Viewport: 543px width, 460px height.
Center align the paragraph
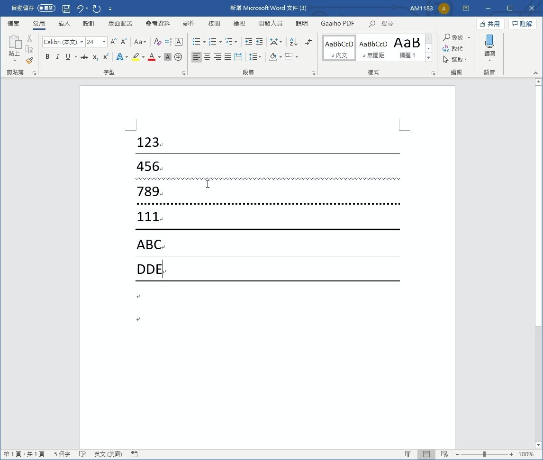click(x=207, y=57)
